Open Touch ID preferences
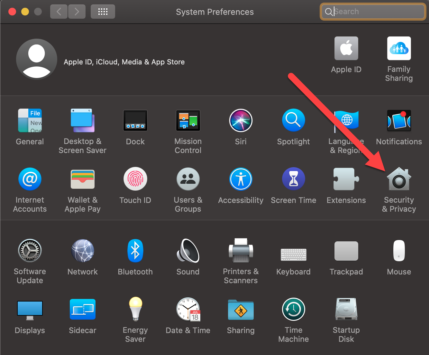 click(x=135, y=179)
